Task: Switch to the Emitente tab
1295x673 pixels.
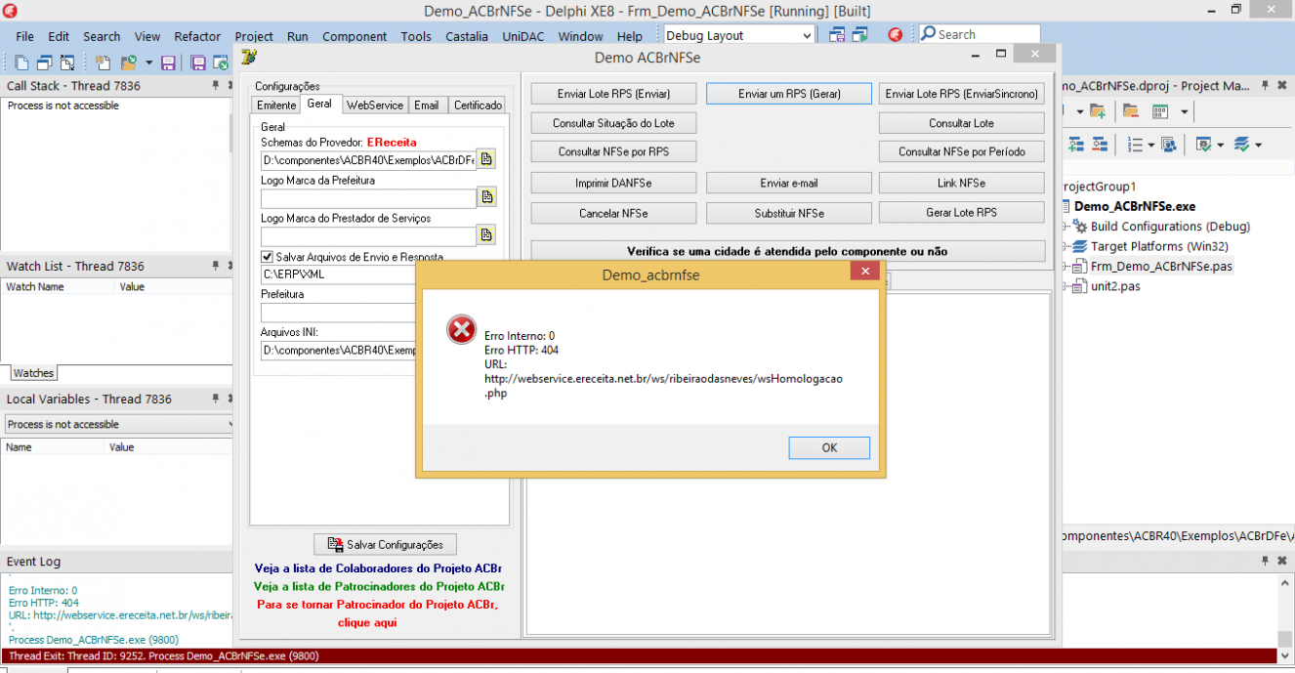Action: 275,105
